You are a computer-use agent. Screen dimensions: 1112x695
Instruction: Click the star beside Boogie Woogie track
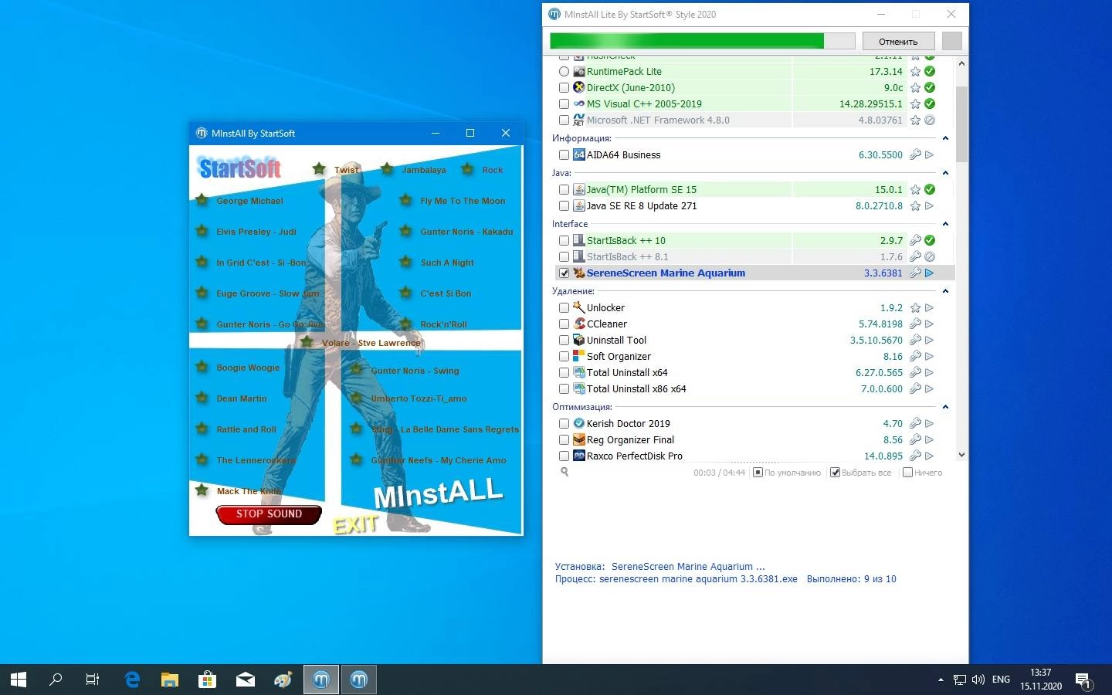point(202,368)
